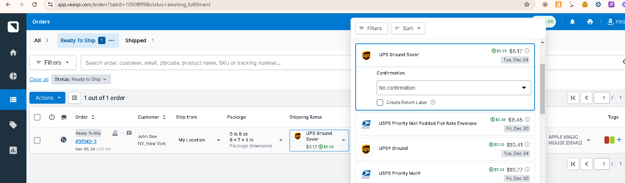The image size is (625, 183).
Task: Click the phone channel icon for #DEMO-3
Action: [x=64, y=140]
